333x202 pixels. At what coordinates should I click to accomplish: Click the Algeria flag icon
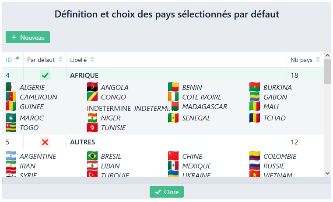[x=11, y=87]
